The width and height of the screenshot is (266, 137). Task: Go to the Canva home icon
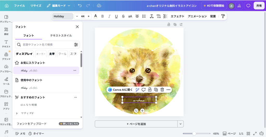6,6
